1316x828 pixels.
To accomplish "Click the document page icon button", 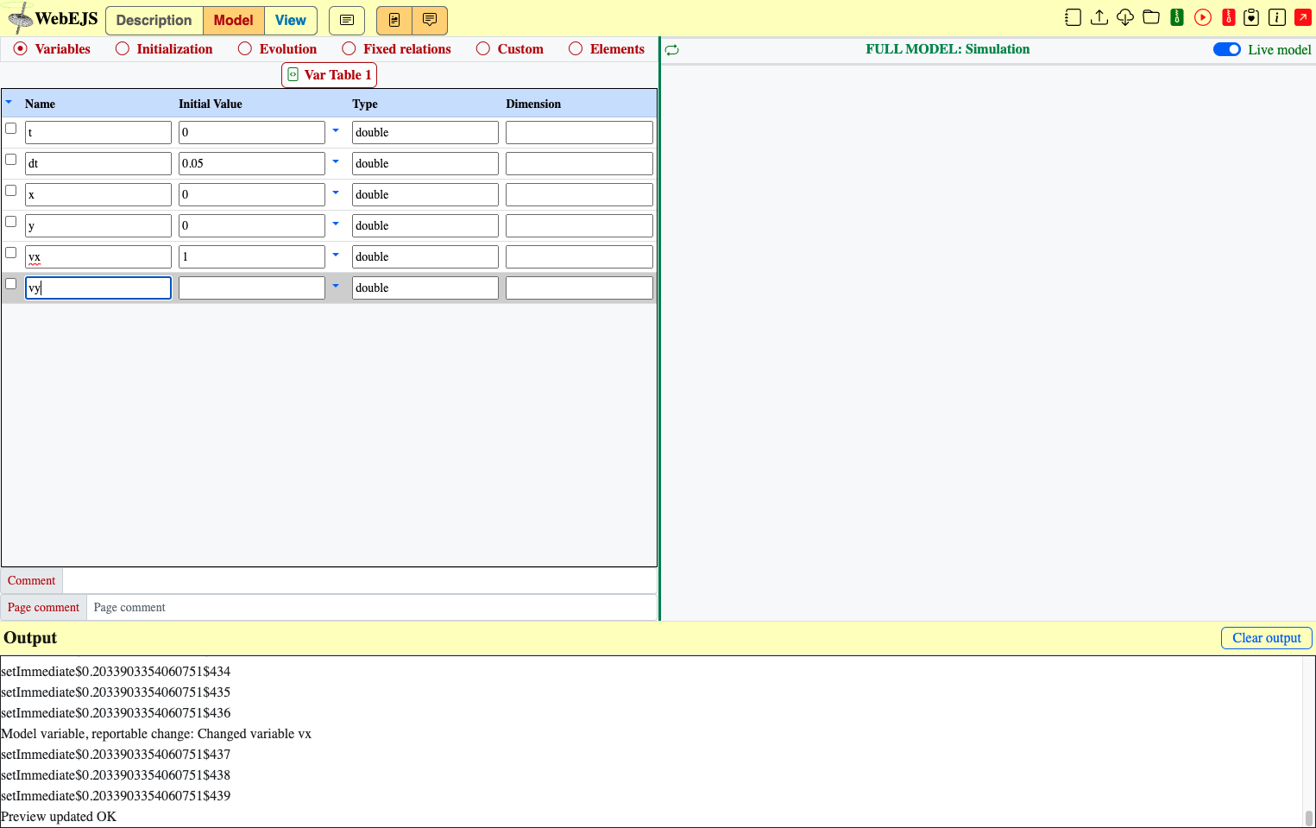I will pyautogui.click(x=394, y=20).
